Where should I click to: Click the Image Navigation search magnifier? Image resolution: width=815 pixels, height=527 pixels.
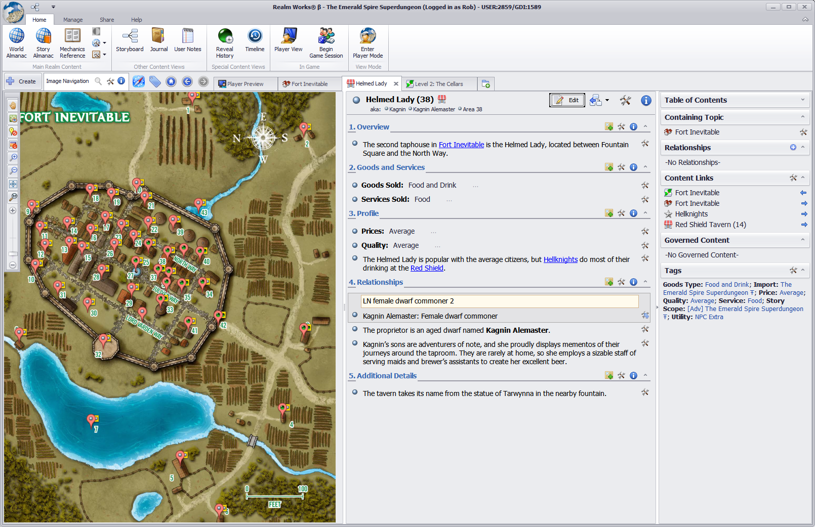pos(98,81)
